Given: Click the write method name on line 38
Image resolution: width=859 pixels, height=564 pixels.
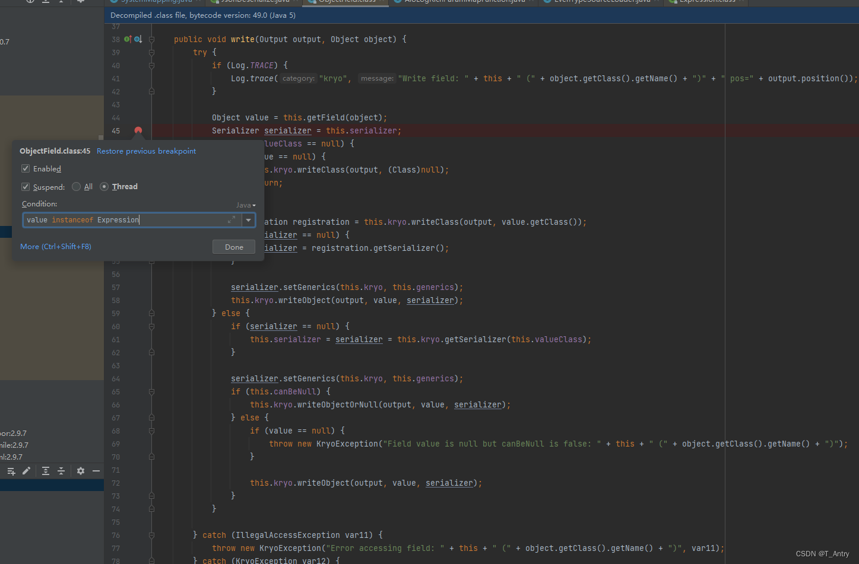Looking at the screenshot, I should pos(243,39).
